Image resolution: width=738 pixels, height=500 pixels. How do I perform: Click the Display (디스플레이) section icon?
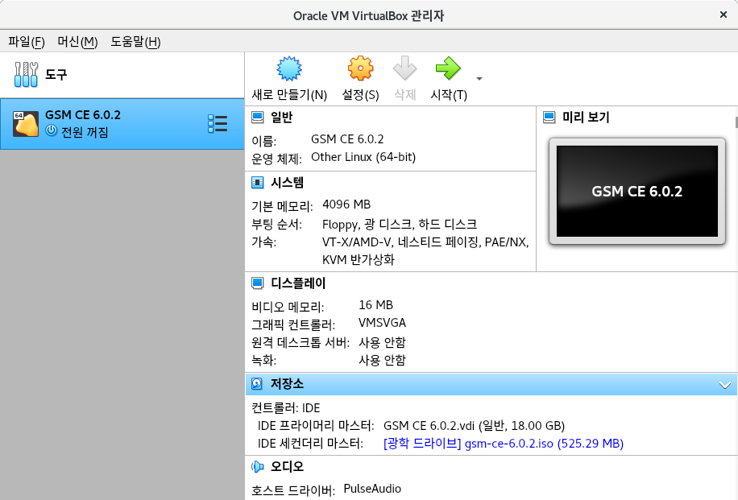pyautogui.click(x=258, y=283)
